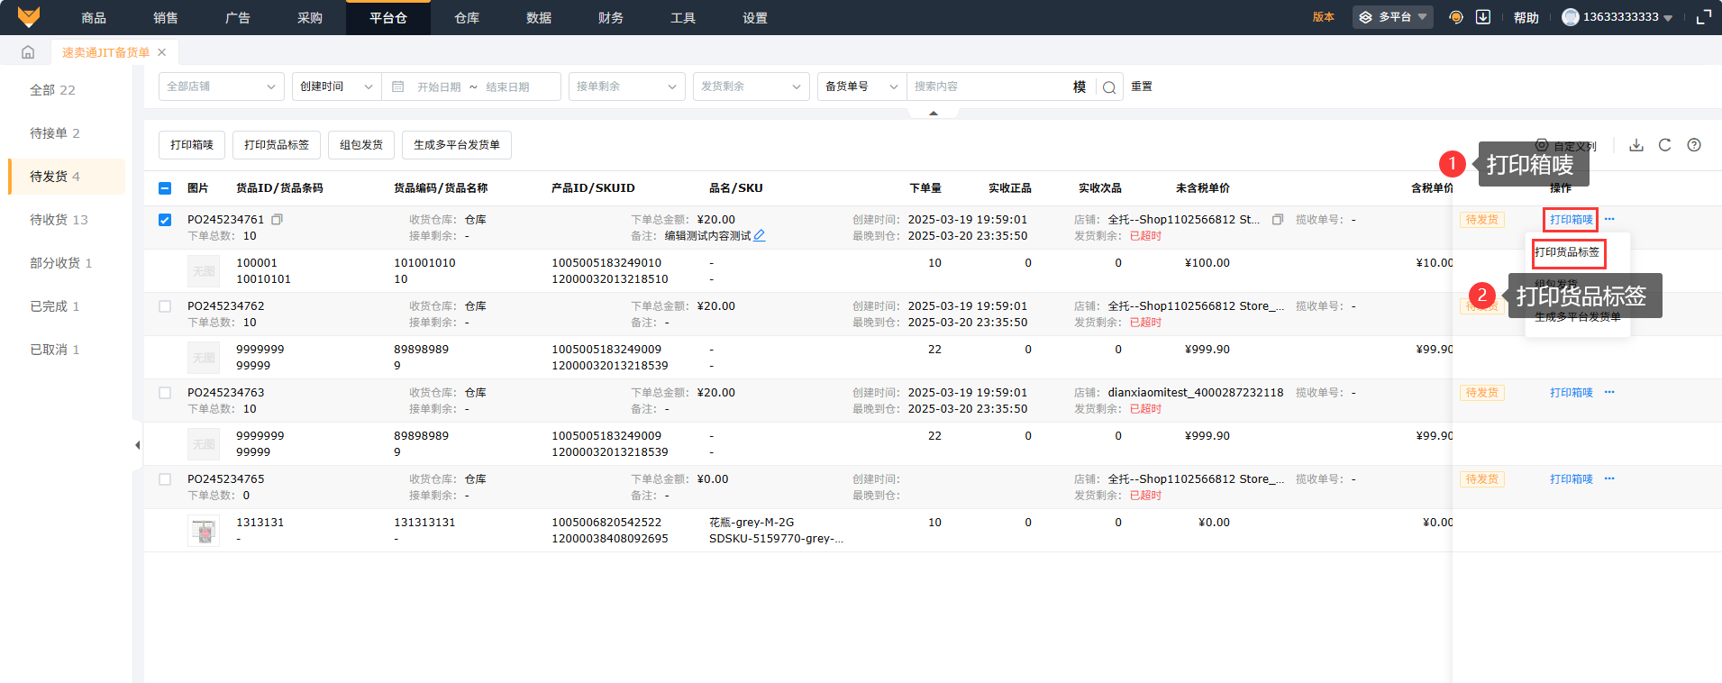
Task: Edit the remark with pencil icon
Action: point(760,236)
